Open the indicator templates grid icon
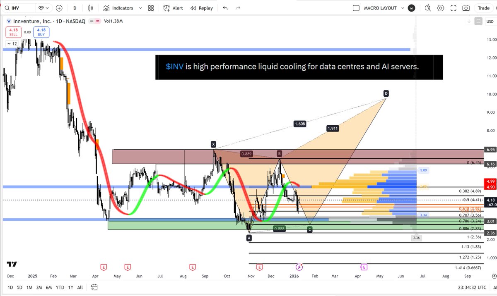Image resolution: width=497 pixels, height=296 pixels. tap(151, 8)
